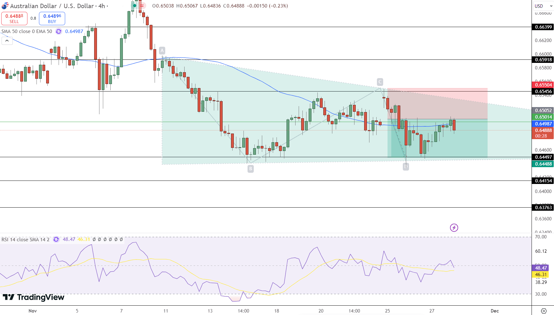The image size is (554, 315).
Task: Click the current price 0.64888 countdown label
Action: (x=543, y=133)
